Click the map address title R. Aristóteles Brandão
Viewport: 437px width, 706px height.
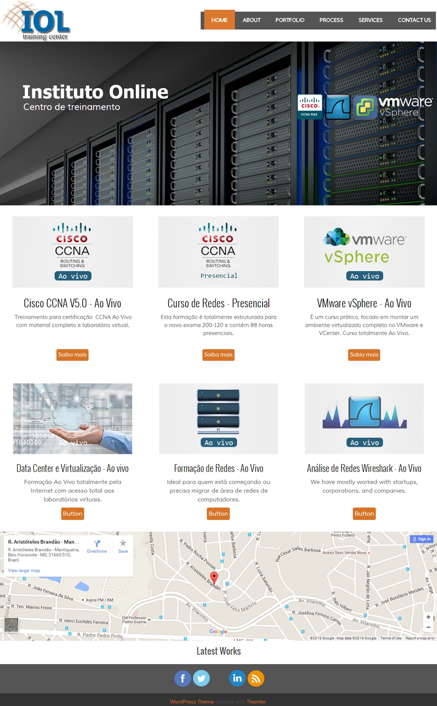44,542
